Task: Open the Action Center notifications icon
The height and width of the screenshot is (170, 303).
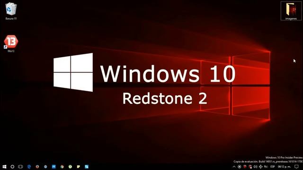Action: [x=296, y=167]
